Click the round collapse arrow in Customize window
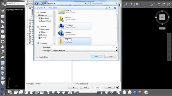The image size is (172, 96). click(118, 87)
